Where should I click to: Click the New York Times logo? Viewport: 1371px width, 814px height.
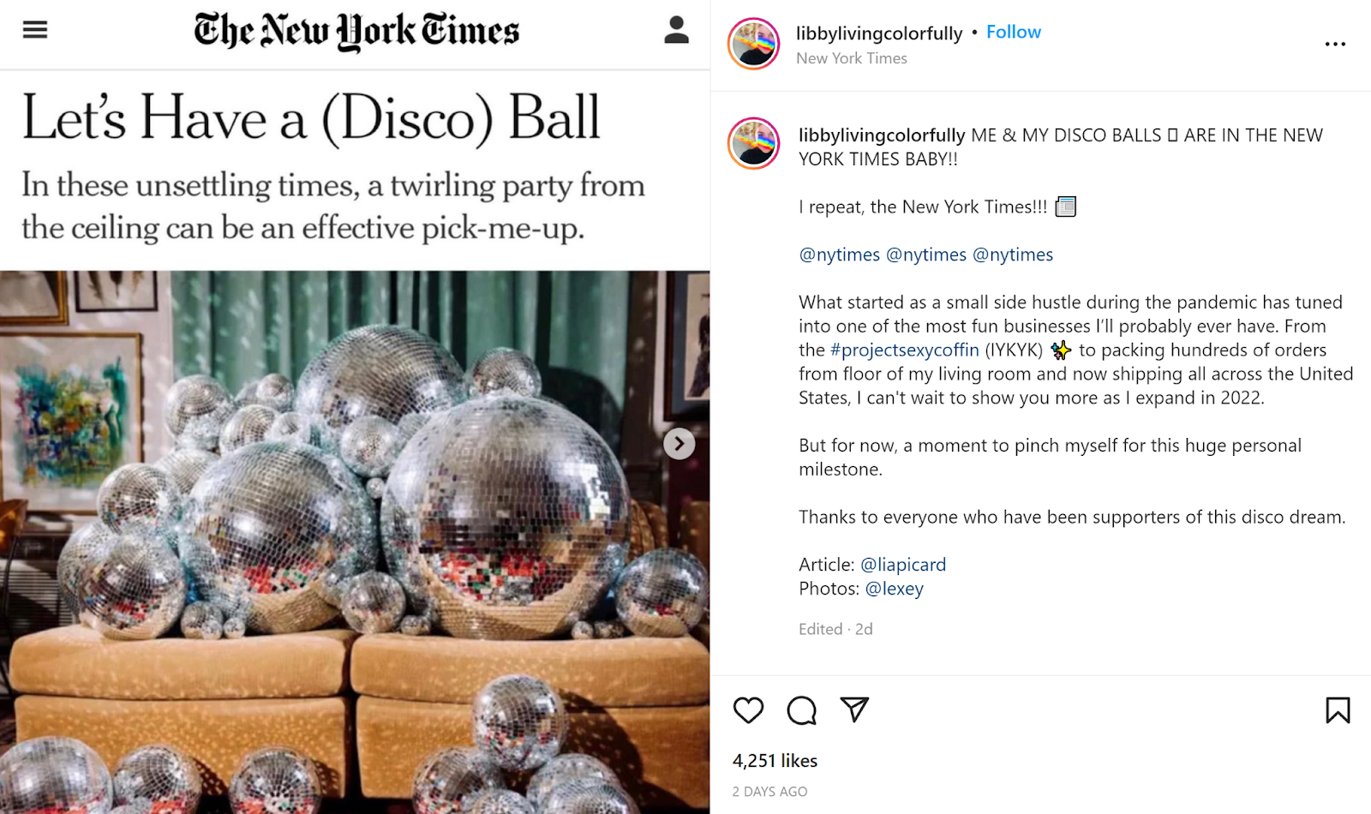(x=356, y=32)
